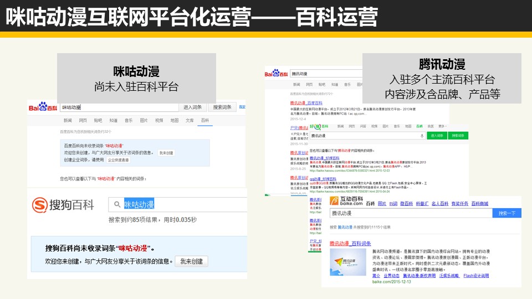The width and height of the screenshot is (532, 299).
Task: Click the magnifier icon in Sogou search box
Action: [117, 204]
